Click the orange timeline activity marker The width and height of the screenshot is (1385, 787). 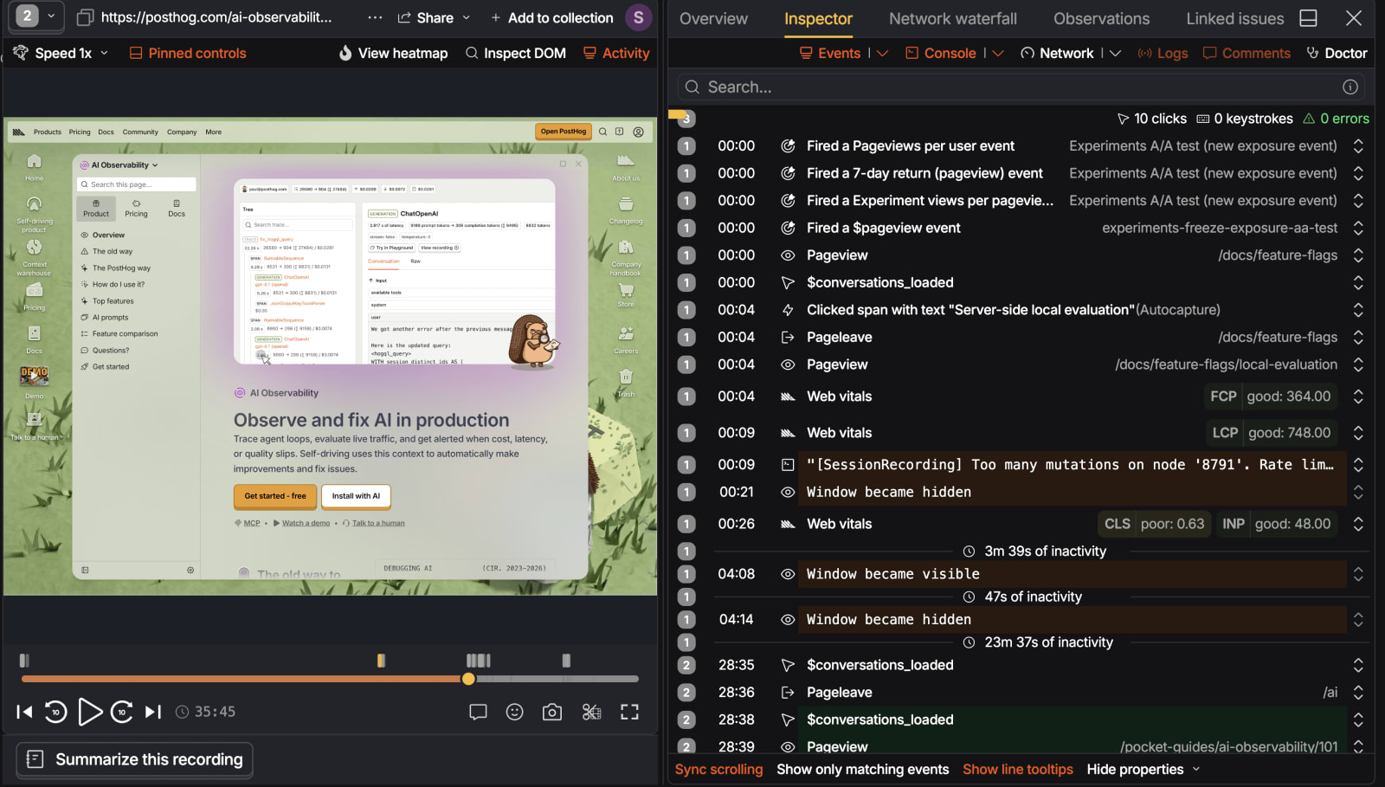click(x=381, y=661)
